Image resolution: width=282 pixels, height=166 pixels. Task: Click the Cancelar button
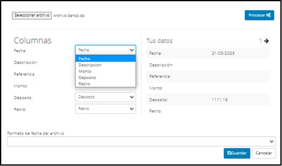pyautogui.click(x=264, y=153)
